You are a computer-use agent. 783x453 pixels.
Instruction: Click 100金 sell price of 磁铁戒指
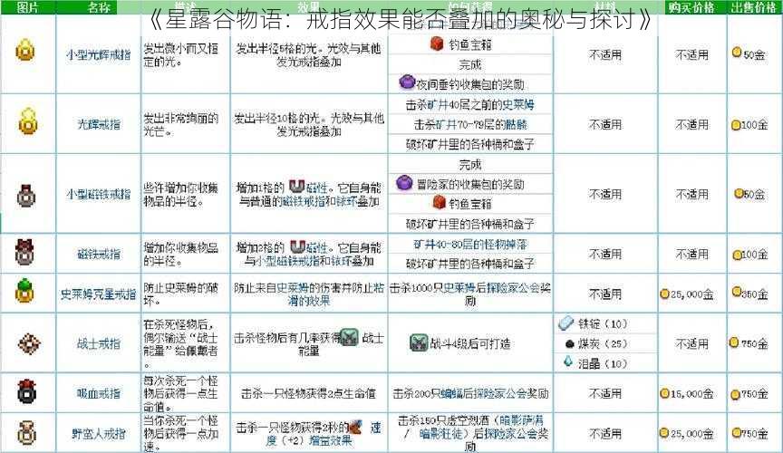(x=755, y=255)
